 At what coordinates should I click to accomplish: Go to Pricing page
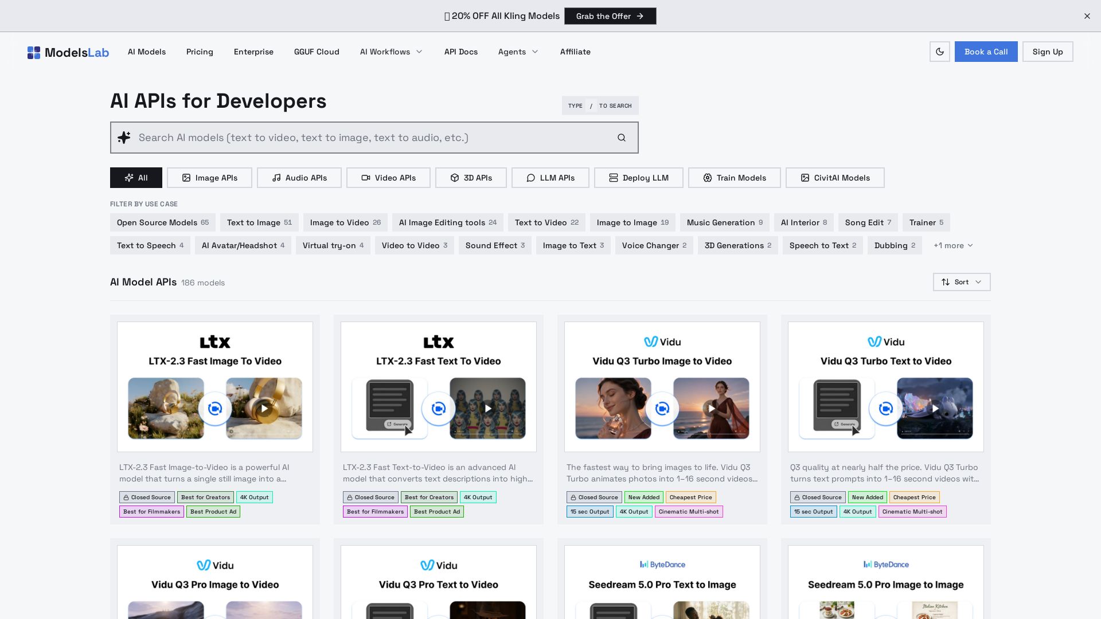200,52
